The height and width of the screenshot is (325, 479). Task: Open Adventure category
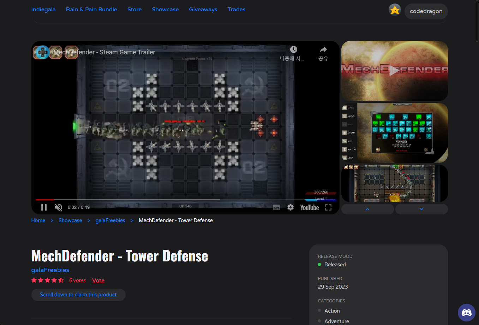[x=336, y=321]
